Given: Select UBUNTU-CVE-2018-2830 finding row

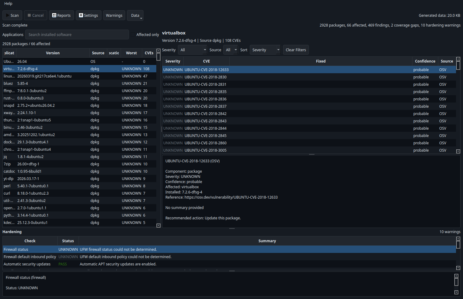Looking at the screenshot, I should [x=309, y=77].
